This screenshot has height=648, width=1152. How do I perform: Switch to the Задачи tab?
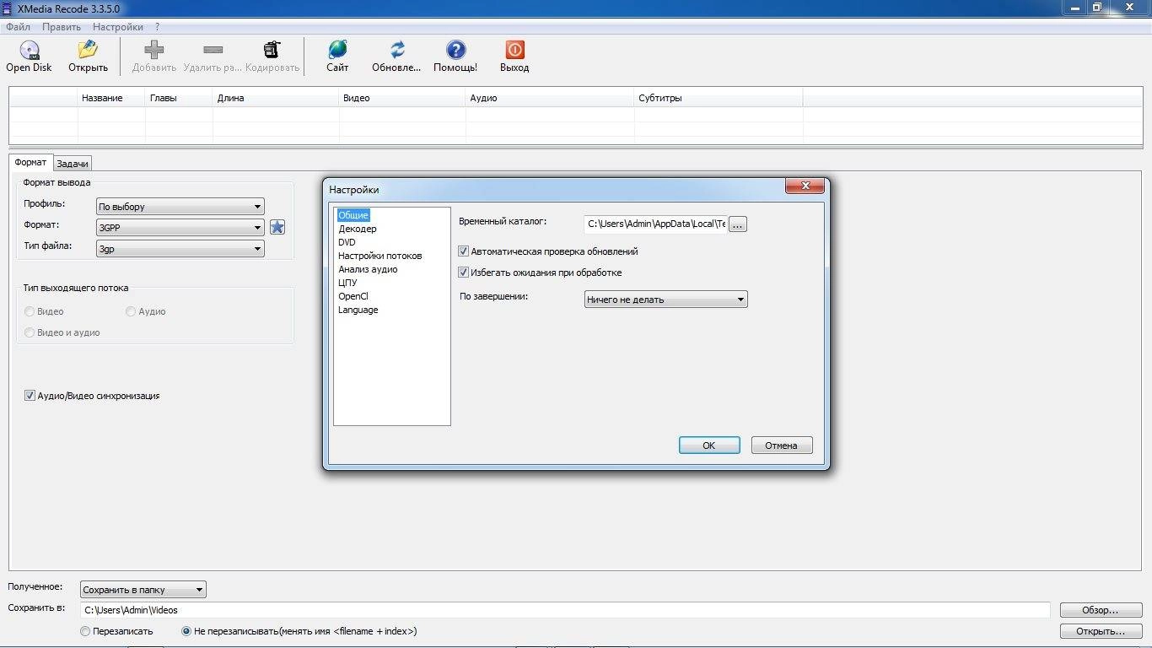73,164
